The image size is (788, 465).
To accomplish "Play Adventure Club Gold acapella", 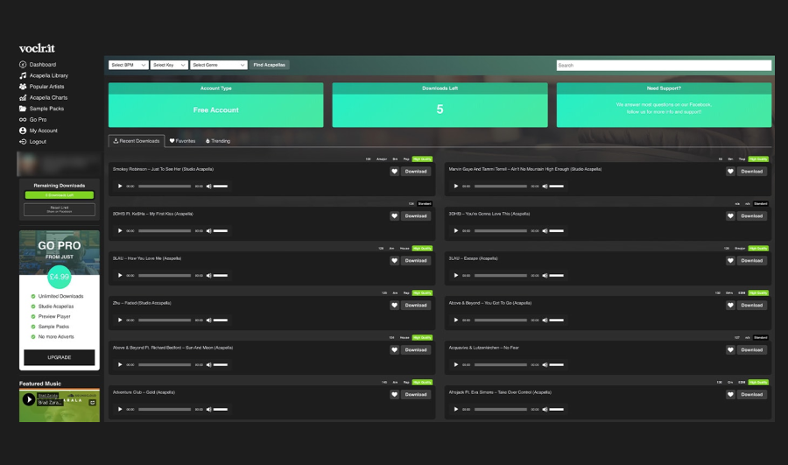I will (120, 409).
